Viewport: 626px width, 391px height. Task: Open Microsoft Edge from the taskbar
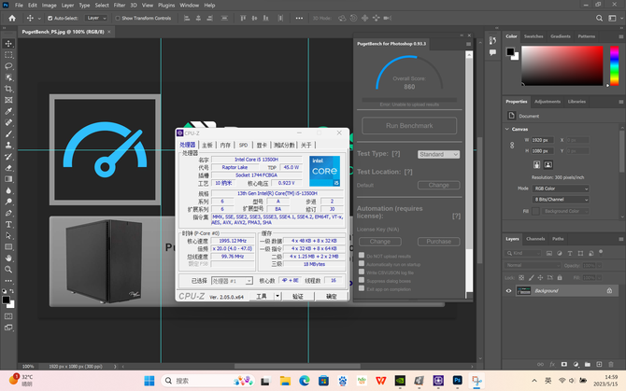[x=305, y=381]
